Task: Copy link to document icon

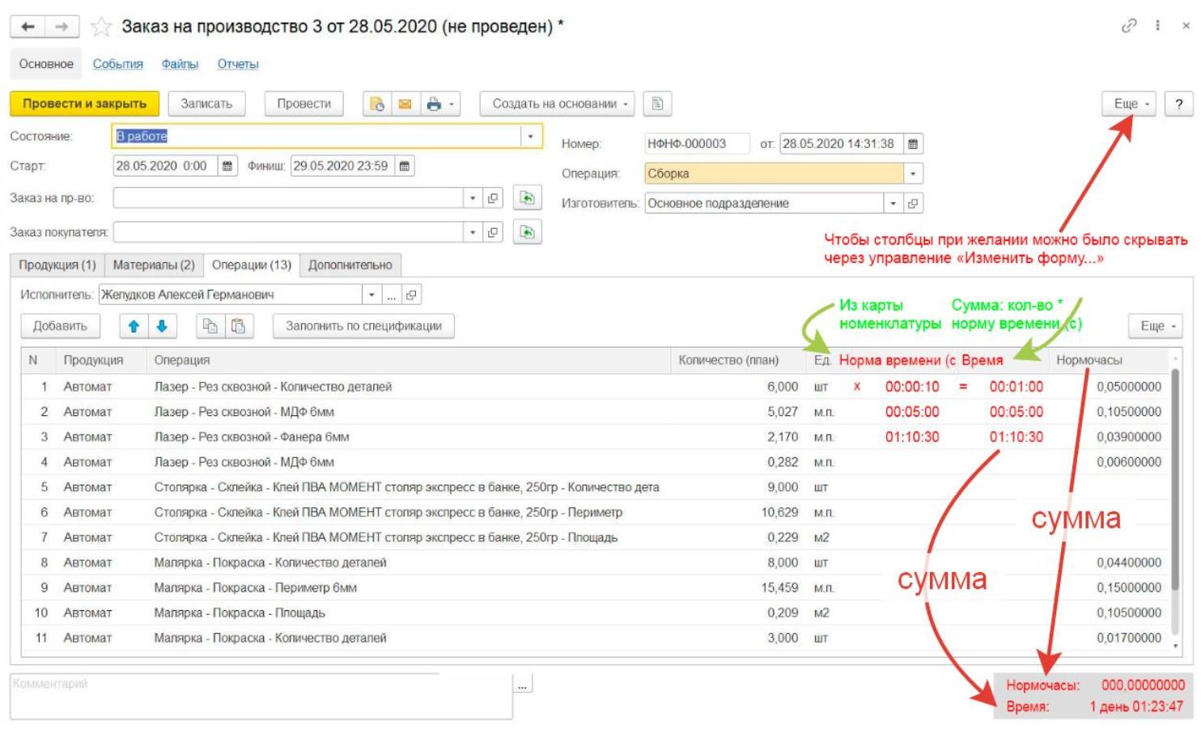Action: pyautogui.click(x=1128, y=26)
